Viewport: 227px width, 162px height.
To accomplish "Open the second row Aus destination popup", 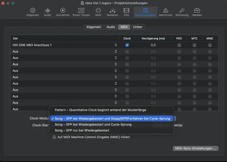I will point(116,52).
